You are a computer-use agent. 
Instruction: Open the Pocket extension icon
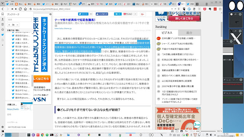205,9
